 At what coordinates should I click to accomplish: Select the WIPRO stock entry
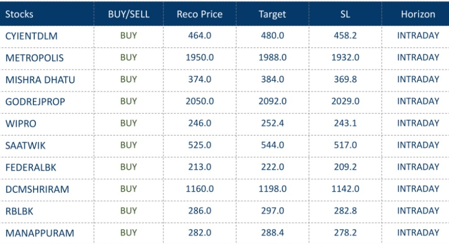(x=21, y=124)
